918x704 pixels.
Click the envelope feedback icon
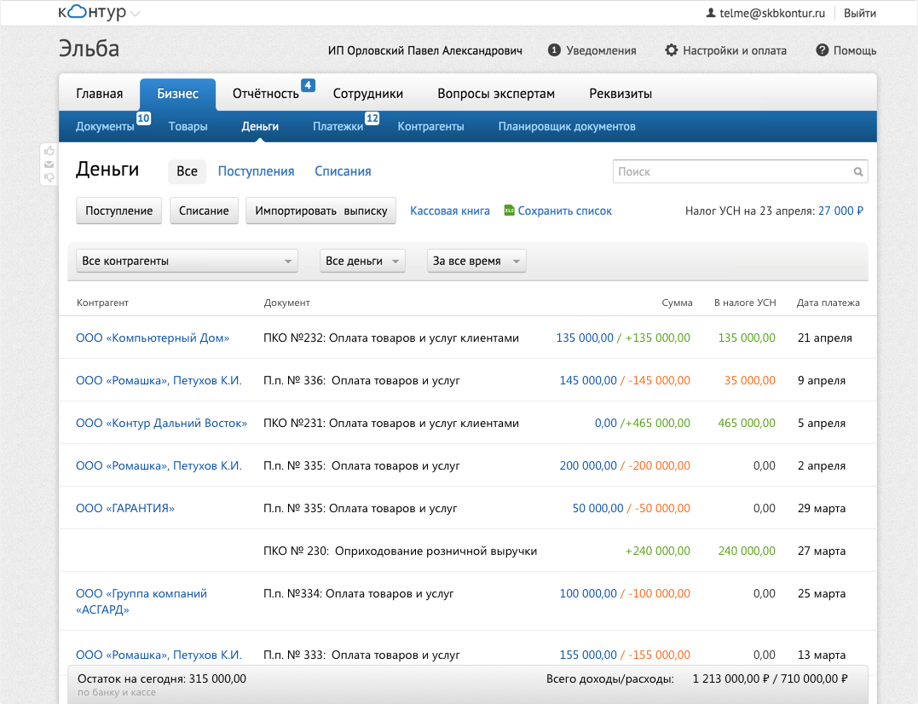point(49,164)
